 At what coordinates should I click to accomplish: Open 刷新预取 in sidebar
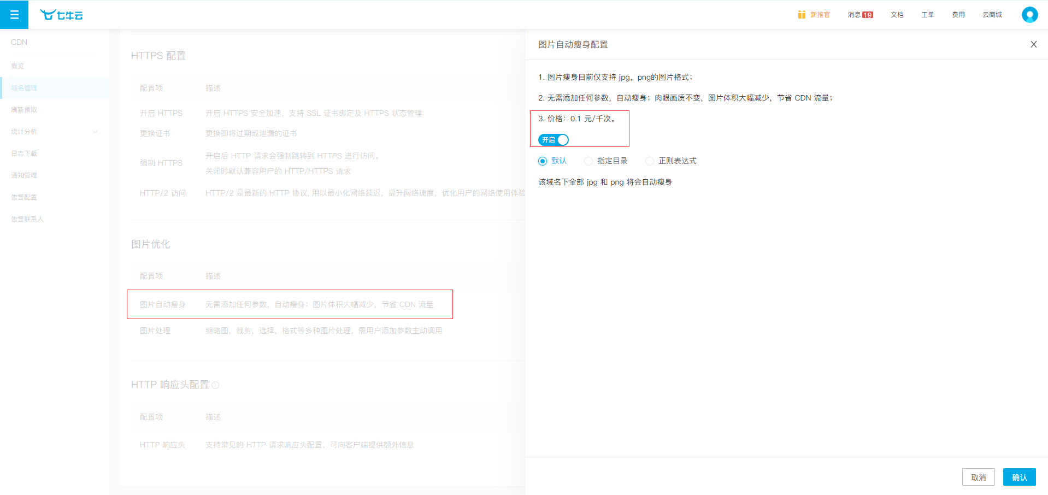click(25, 110)
